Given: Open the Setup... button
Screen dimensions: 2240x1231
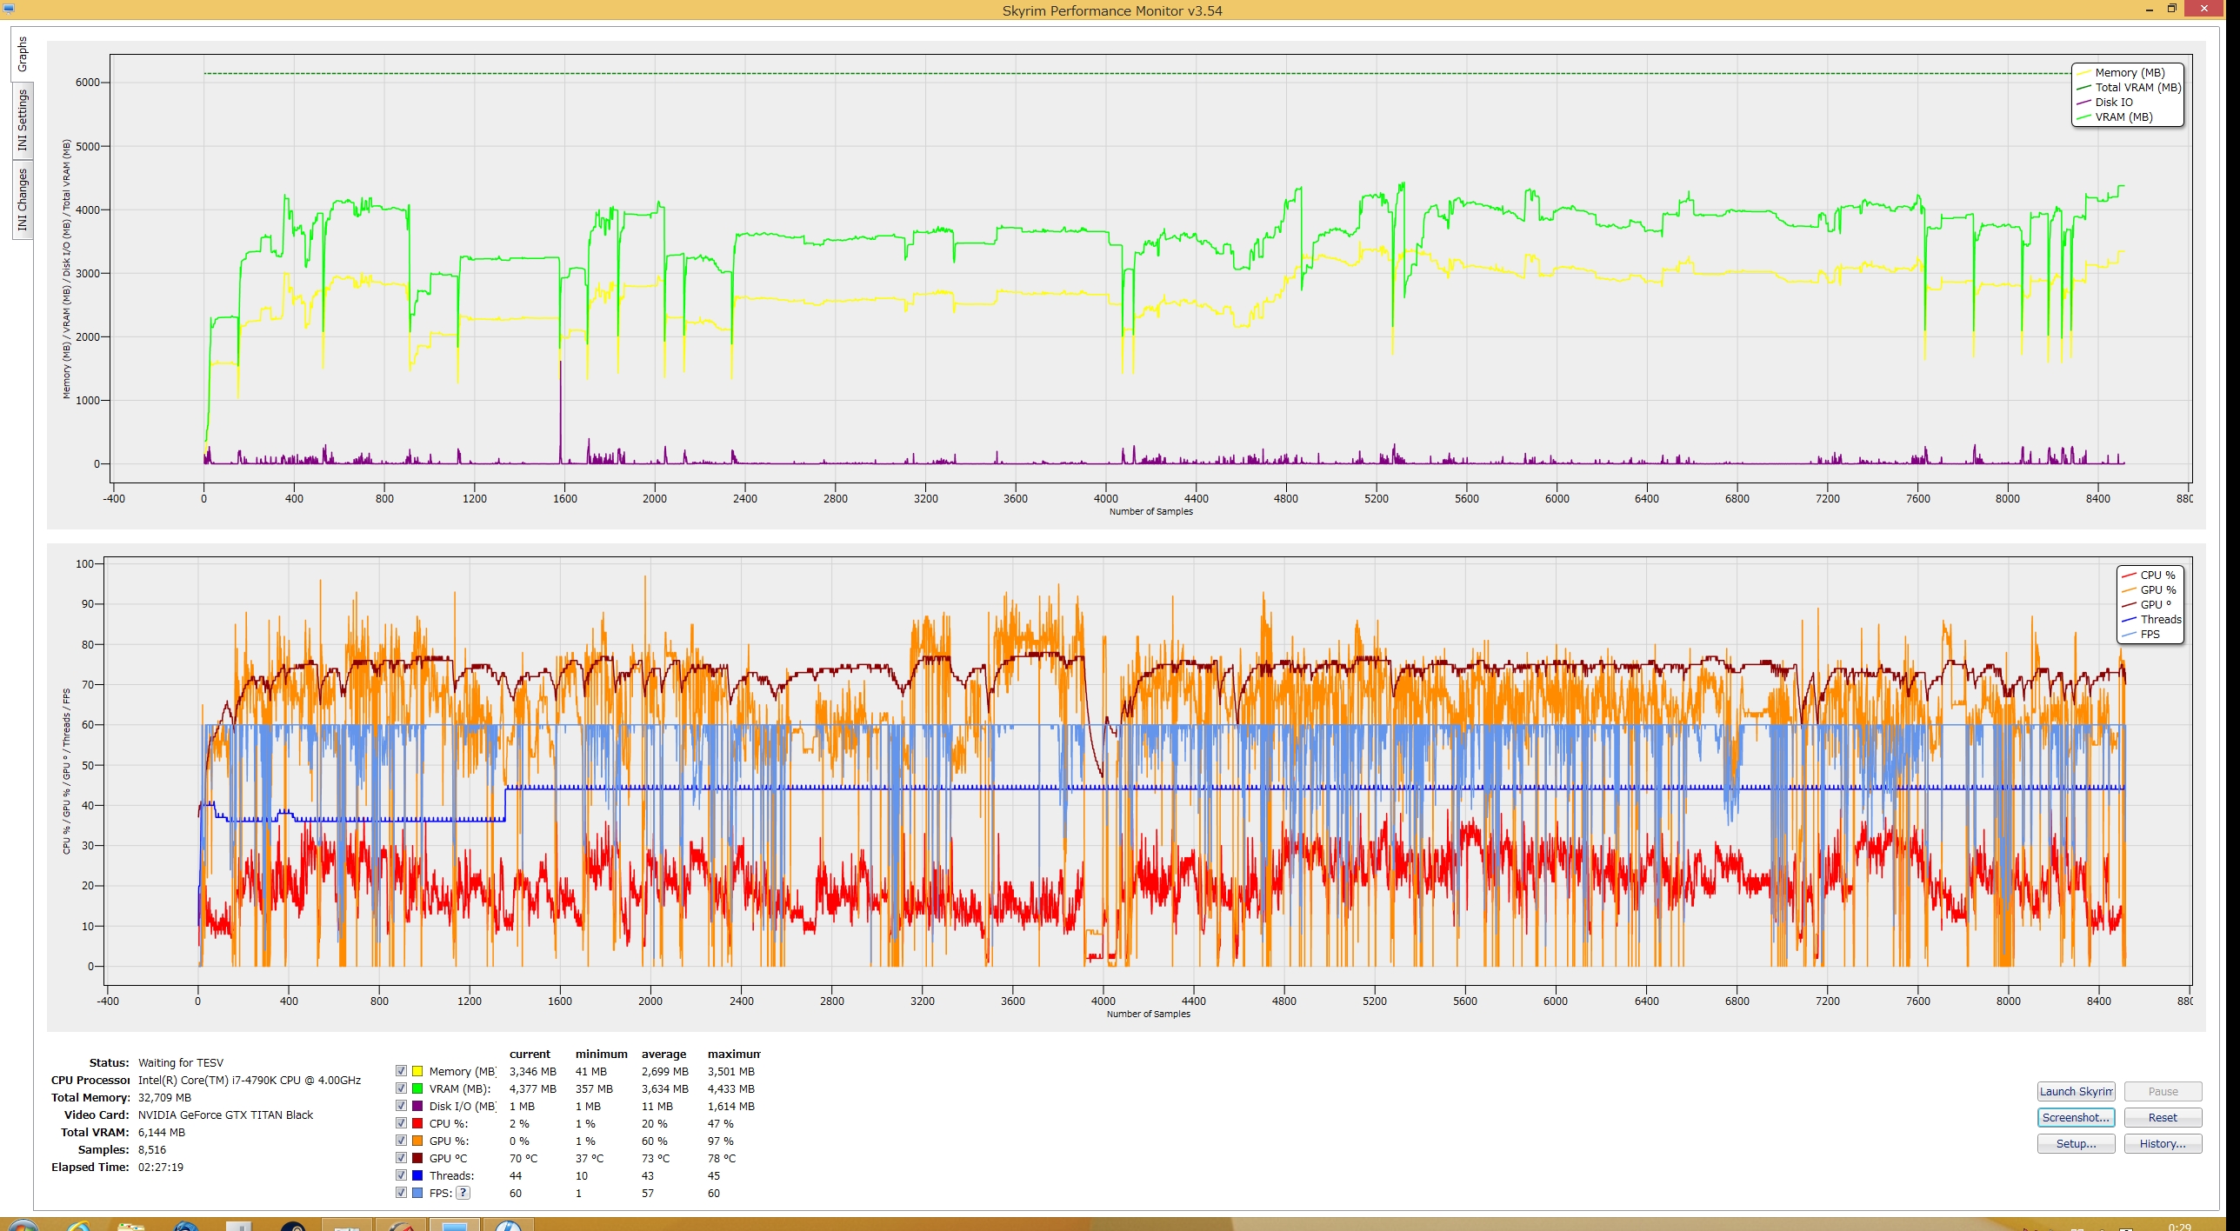Looking at the screenshot, I should (x=2076, y=1143).
